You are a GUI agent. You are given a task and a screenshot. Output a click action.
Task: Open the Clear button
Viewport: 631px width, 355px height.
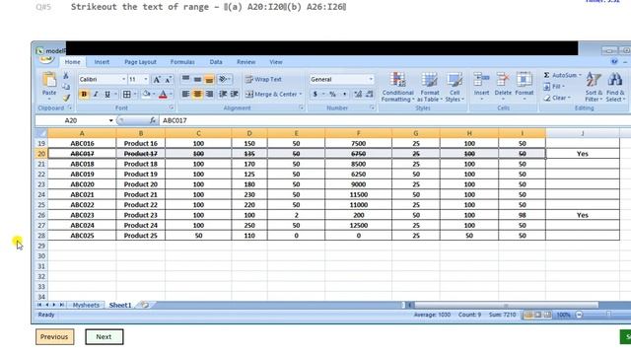pyautogui.click(x=557, y=98)
